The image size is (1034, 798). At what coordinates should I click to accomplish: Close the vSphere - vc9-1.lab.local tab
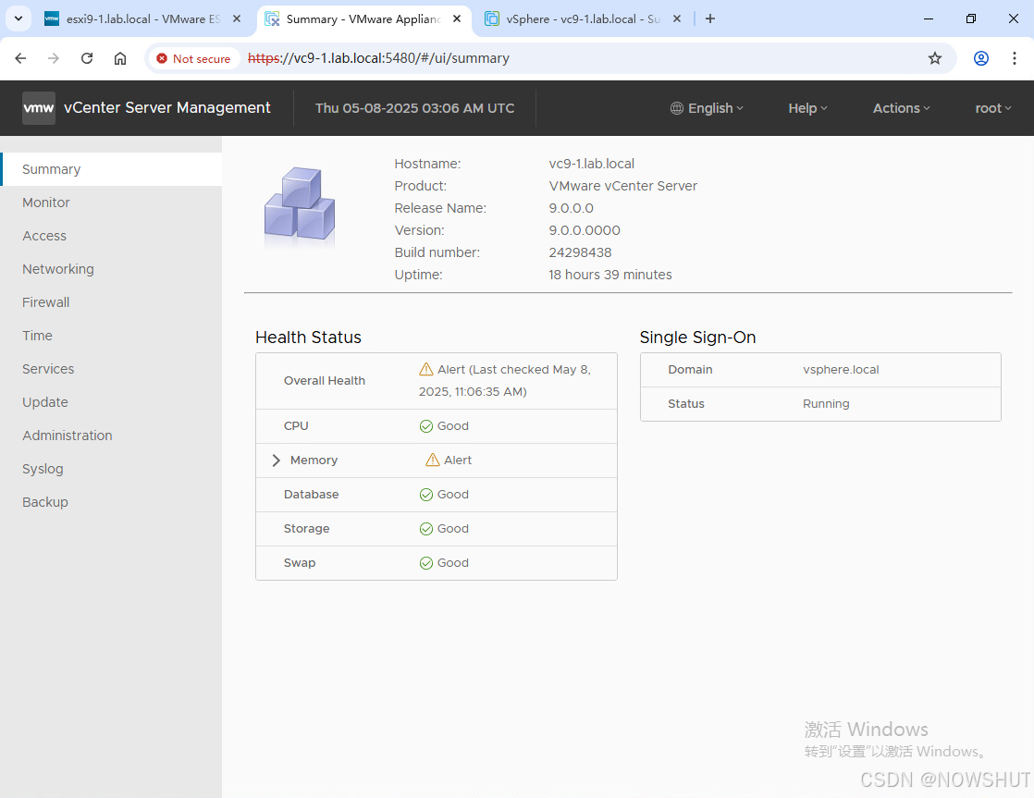point(677,18)
